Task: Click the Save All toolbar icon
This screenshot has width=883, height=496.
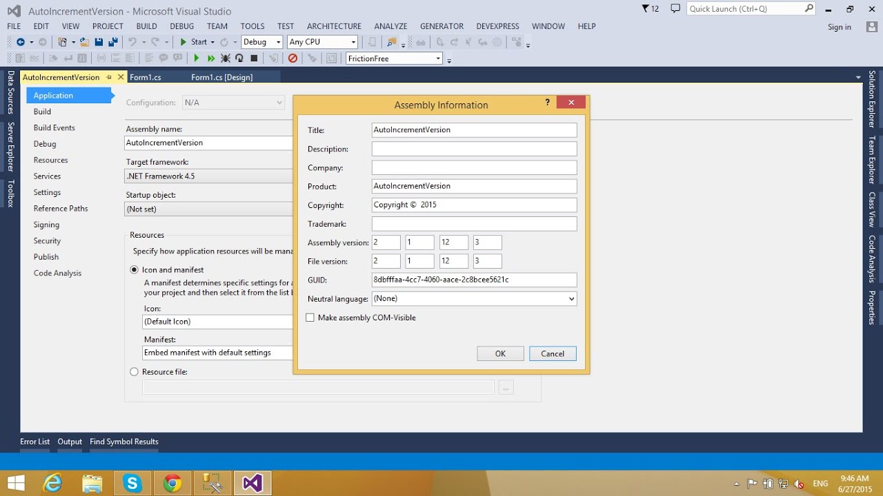Action: 113,42
